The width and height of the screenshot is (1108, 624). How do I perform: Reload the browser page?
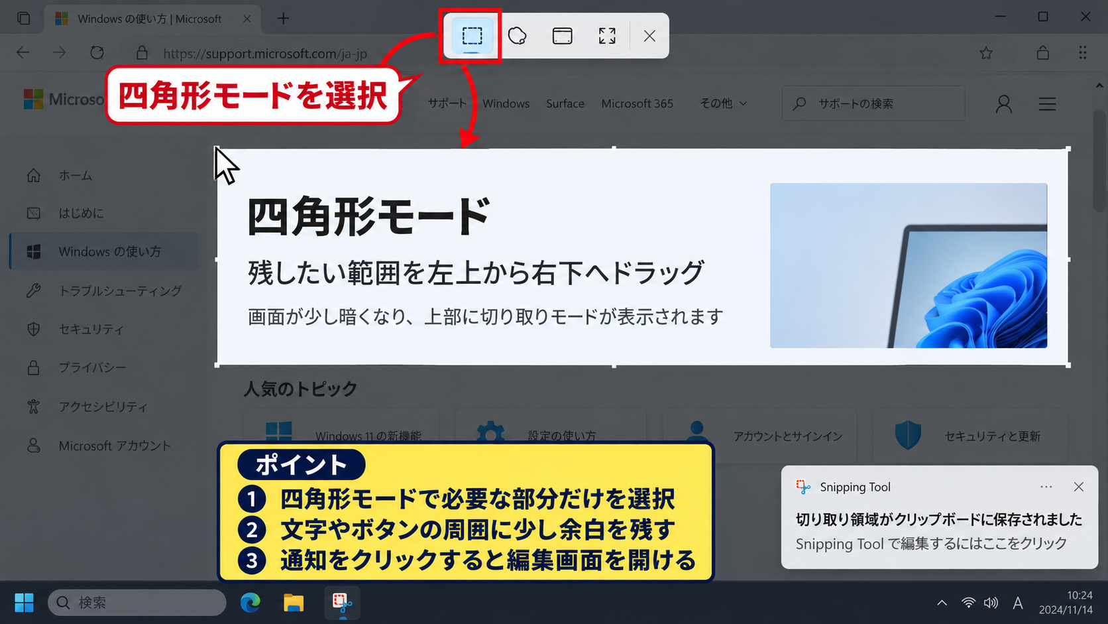(x=97, y=52)
